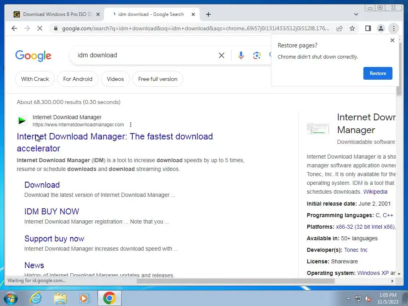Open the Chrome profile menu

pos(381,28)
